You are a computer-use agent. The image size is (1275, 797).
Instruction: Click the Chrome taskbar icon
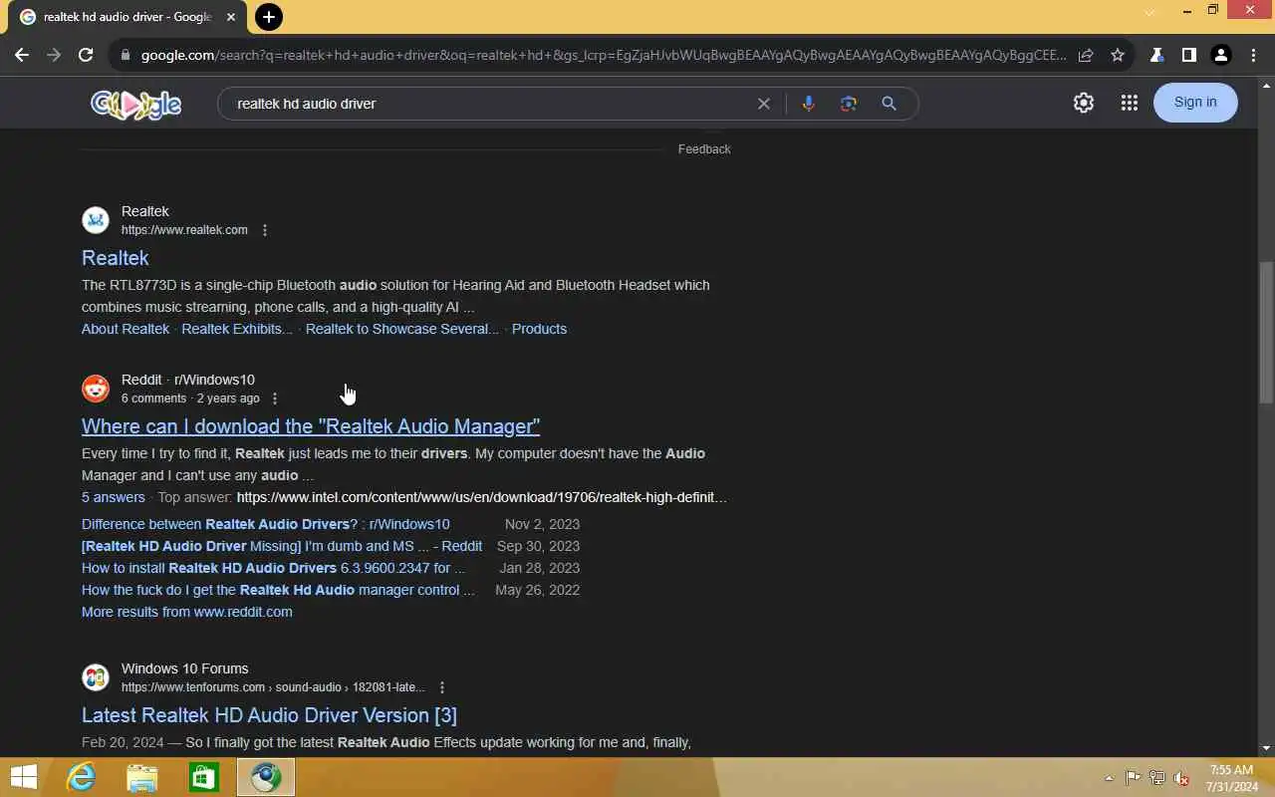266,777
